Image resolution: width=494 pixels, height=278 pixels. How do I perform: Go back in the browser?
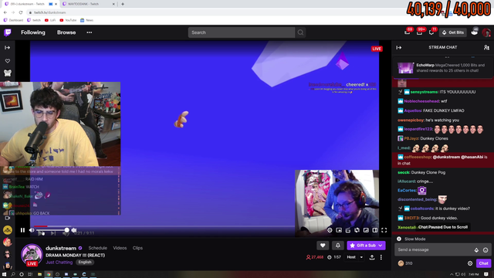click(x=5, y=12)
